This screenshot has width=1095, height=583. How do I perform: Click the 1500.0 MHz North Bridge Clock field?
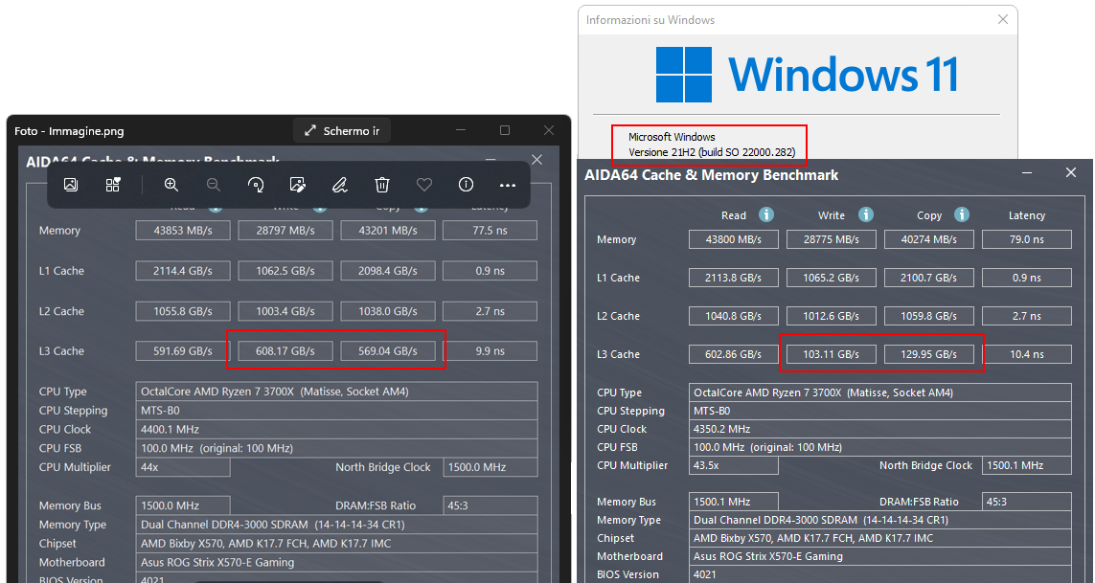(490, 467)
